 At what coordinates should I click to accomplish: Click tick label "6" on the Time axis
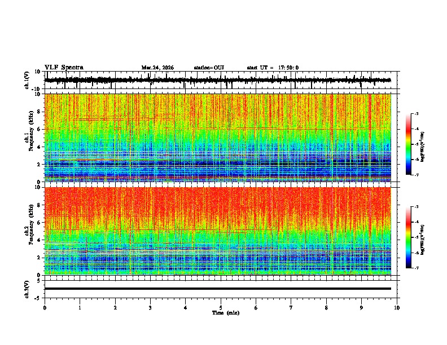(256, 308)
